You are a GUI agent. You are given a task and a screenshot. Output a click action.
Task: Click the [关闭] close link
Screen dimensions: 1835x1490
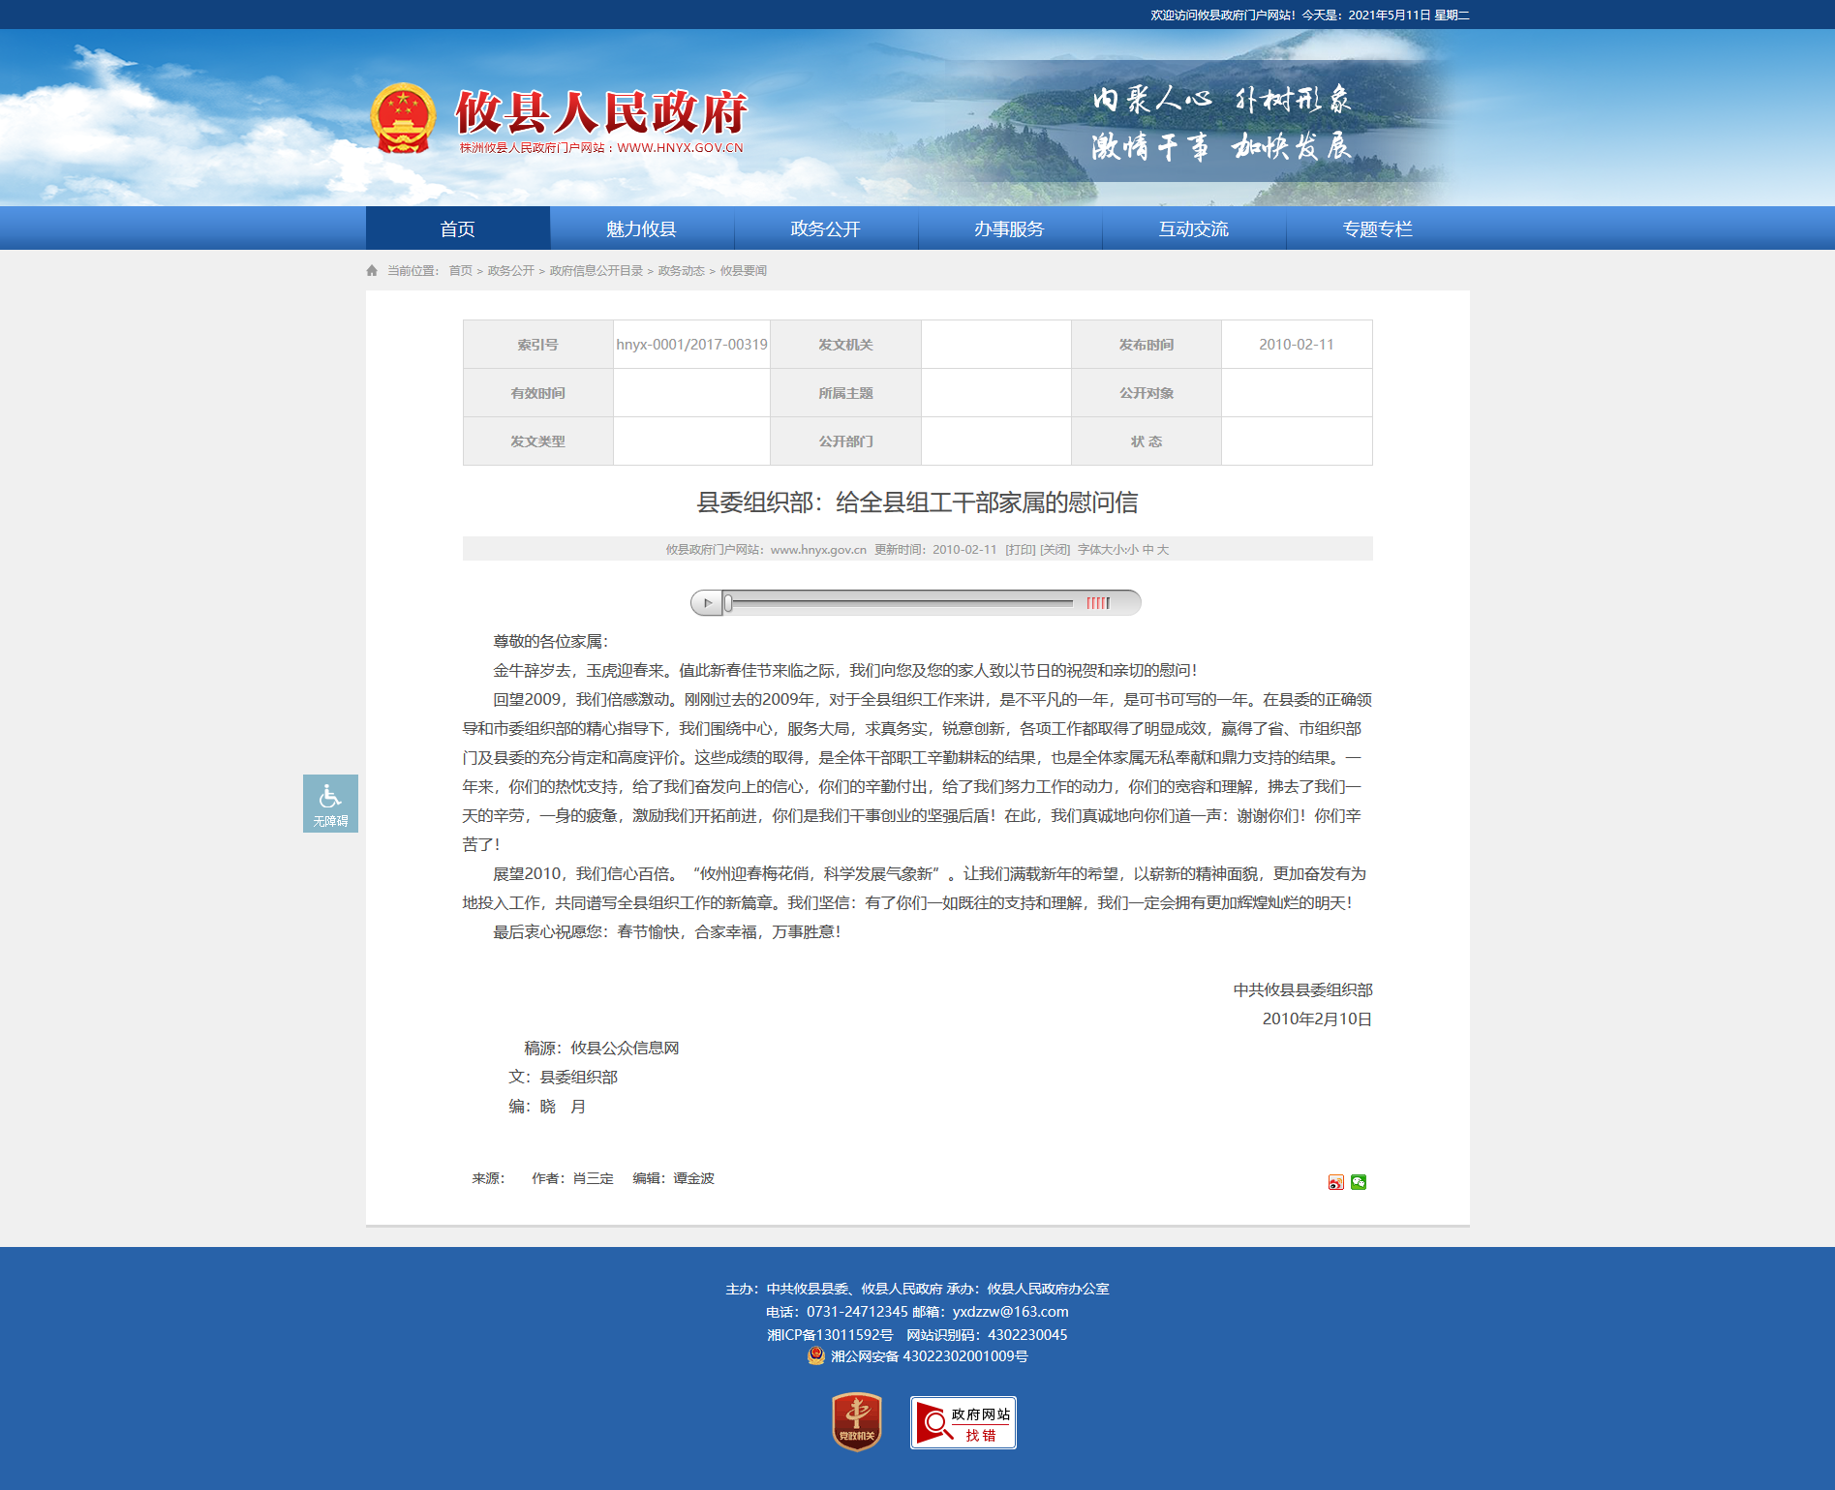coord(1055,550)
